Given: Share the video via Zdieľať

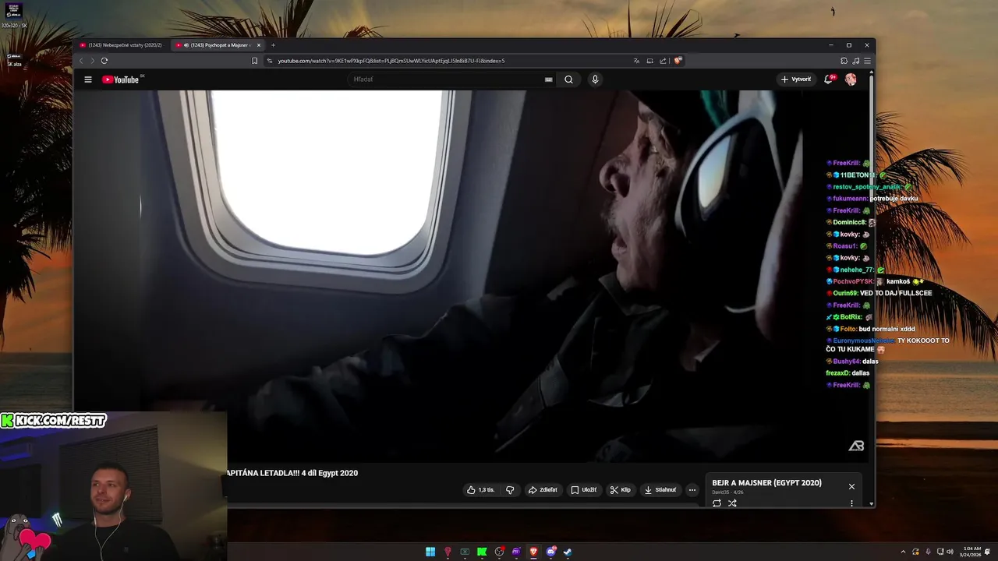Looking at the screenshot, I should pyautogui.click(x=543, y=490).
